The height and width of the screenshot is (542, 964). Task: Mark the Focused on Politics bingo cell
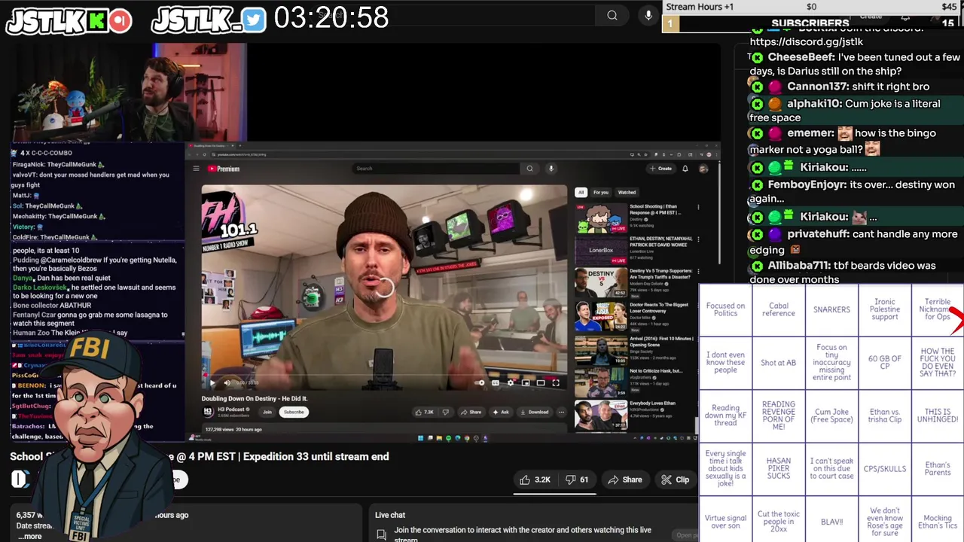pos(725,309)
